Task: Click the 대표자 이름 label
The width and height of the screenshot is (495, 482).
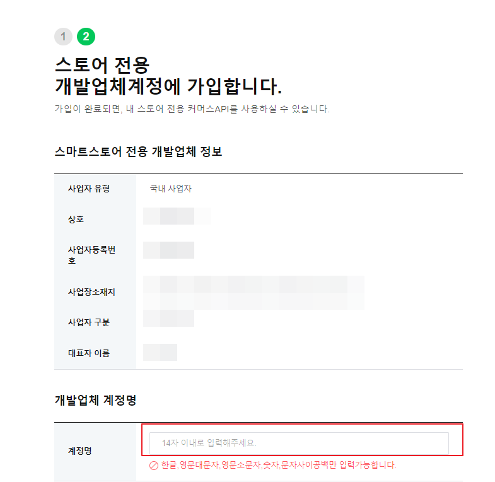Action: [x=89, y=353]
